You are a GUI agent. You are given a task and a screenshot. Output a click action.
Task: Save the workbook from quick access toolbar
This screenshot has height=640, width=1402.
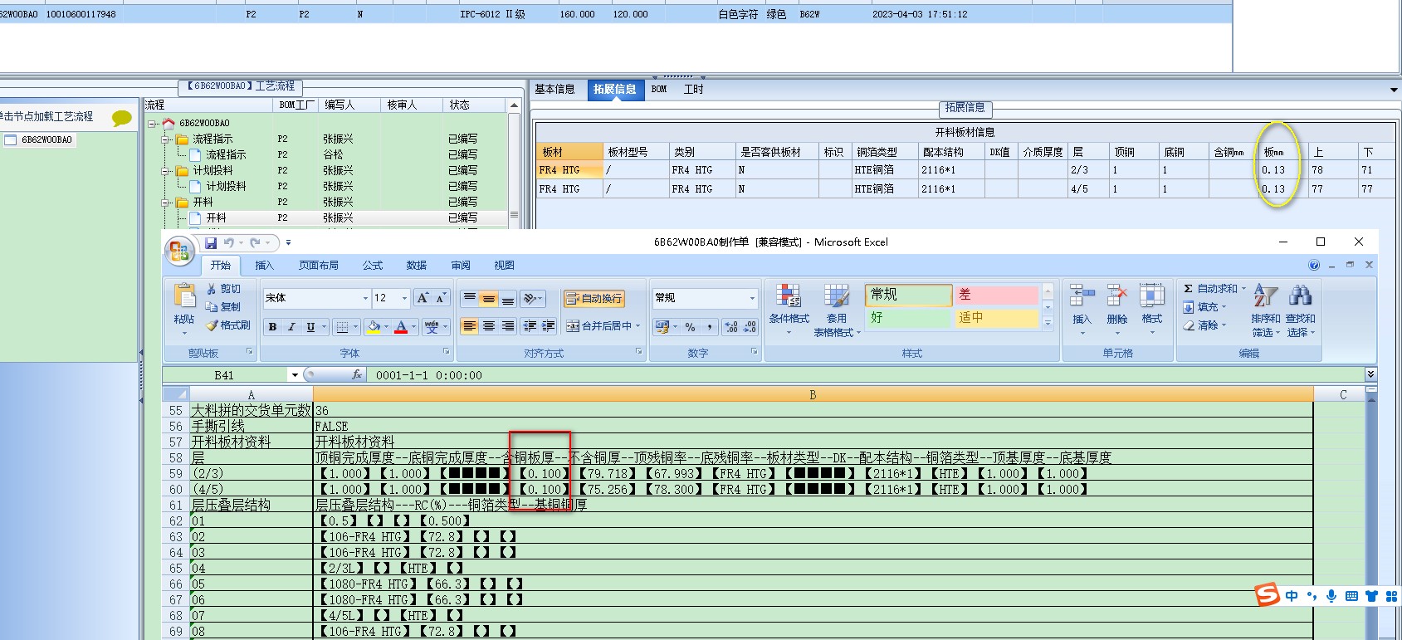[x=211, y=242]
